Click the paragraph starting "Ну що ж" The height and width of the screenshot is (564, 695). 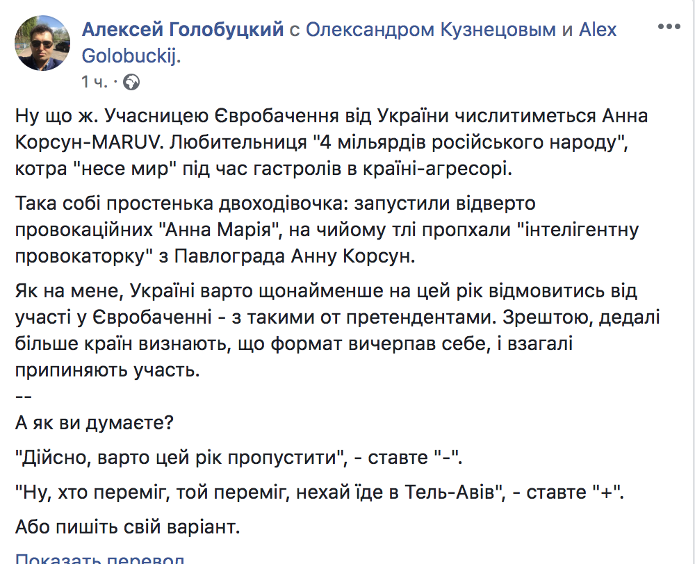pyautogui.click(x=334, y=140)
